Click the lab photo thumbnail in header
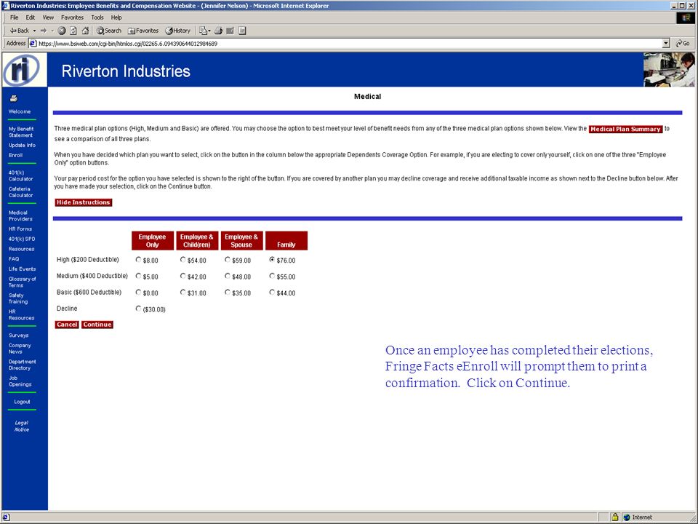 [669, 69]
